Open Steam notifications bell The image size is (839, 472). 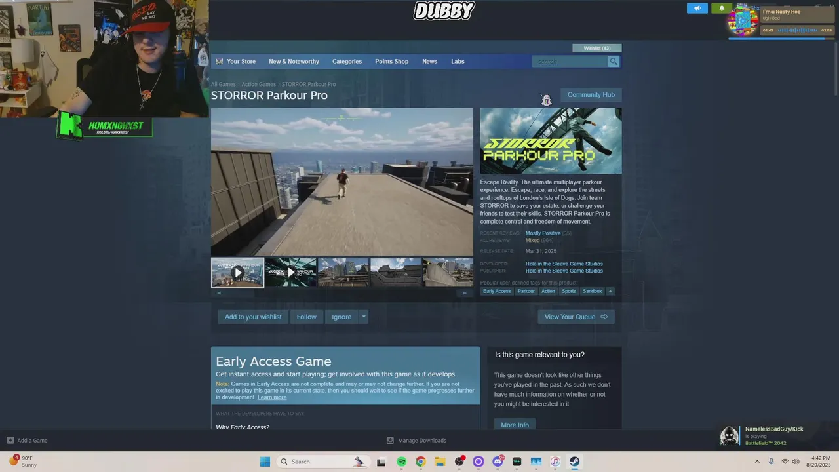[722, 8]
